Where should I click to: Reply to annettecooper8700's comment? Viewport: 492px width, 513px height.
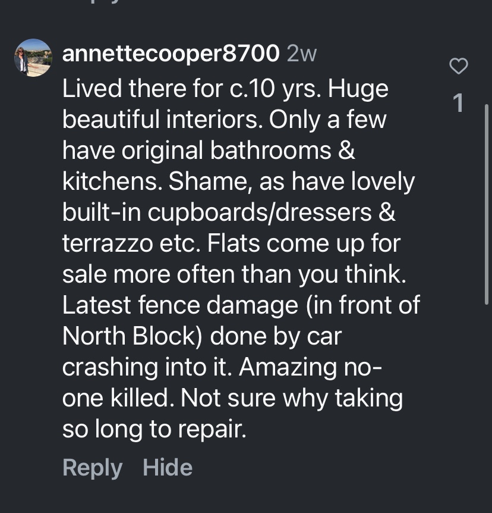coord(92,467)
